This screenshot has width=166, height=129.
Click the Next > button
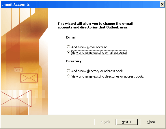point(127,122)
